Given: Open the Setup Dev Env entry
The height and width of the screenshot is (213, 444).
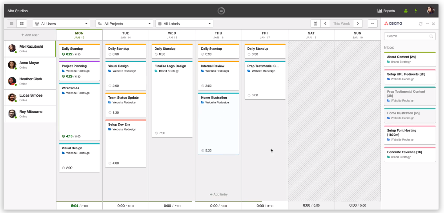Looking at the screenshot, I should 126,144.
